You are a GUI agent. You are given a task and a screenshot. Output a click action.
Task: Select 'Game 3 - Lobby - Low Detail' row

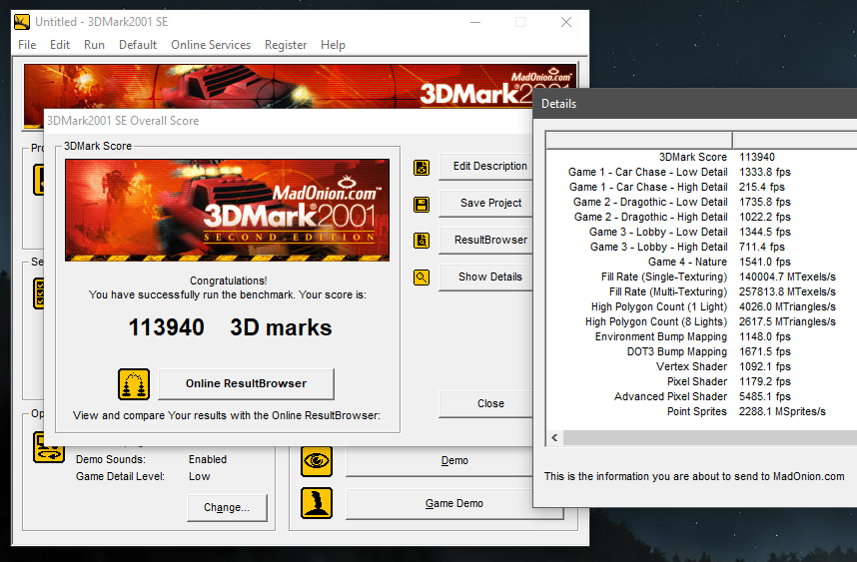(702, 233)
